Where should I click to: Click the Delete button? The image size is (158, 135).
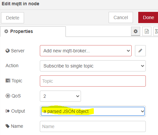(x=13, y=18)
